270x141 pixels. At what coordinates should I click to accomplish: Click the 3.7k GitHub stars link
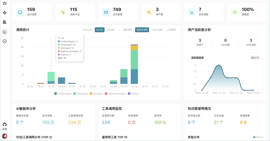tap(5, 129)
